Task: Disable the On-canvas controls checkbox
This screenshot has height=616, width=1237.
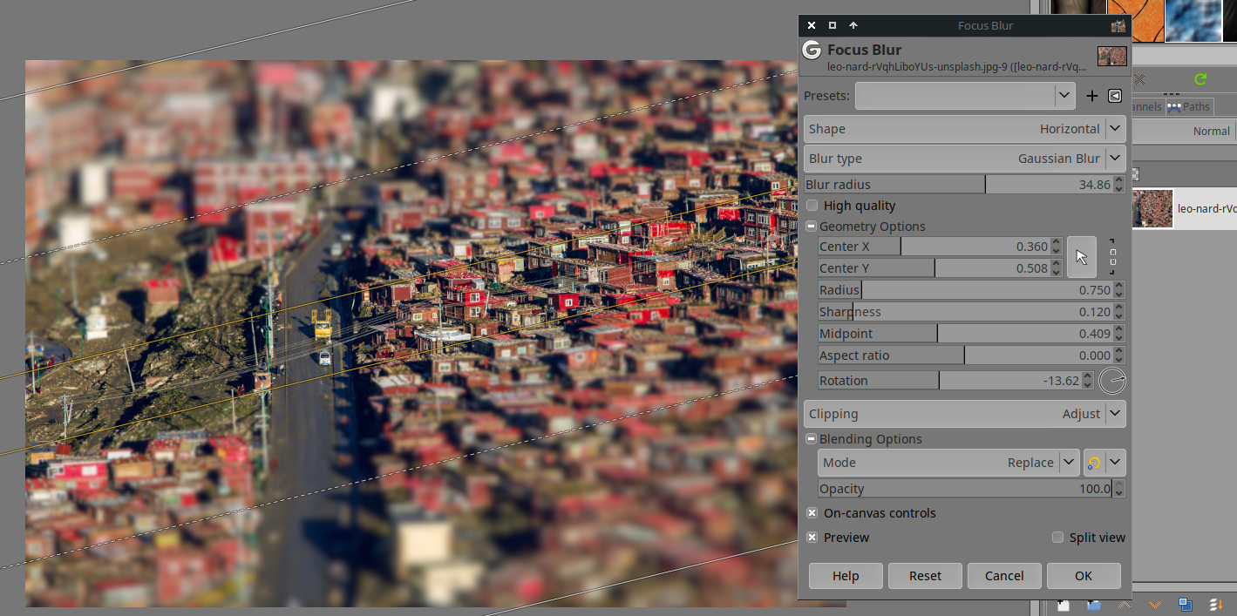Action: pyautogui.click(x=812, y=513)
